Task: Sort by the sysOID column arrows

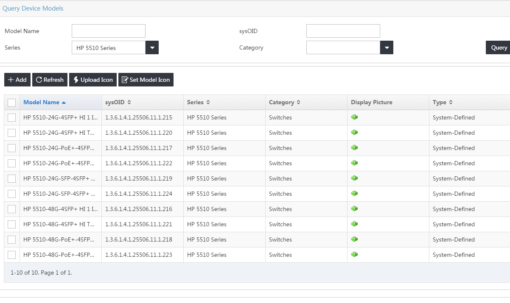Action: pos(129,102)
